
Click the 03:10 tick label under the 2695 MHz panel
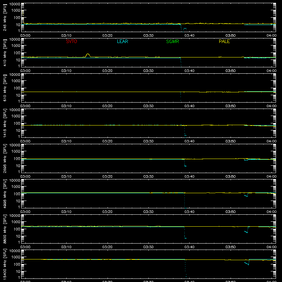66,177
